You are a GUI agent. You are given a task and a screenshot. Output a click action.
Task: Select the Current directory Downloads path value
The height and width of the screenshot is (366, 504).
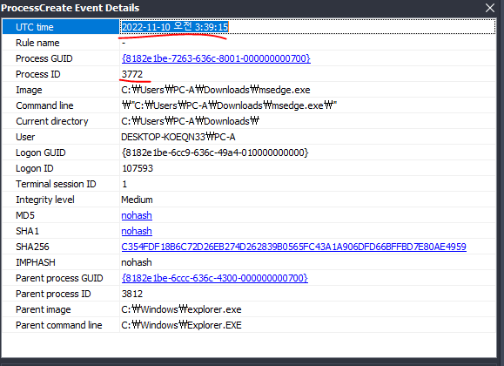191,121
